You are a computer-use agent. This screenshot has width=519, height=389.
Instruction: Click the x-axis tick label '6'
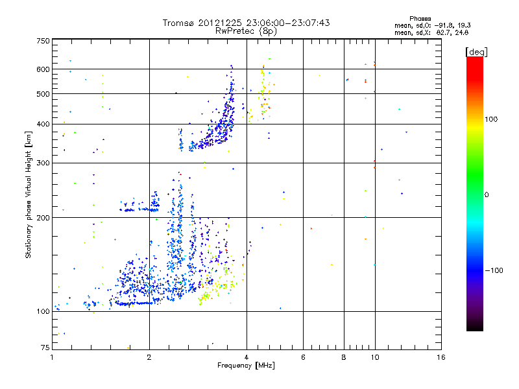pos(303,357)
